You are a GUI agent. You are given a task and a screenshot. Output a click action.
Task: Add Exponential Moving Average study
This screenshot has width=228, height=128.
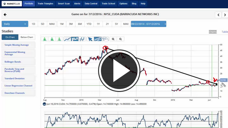[x=18, y=53]
